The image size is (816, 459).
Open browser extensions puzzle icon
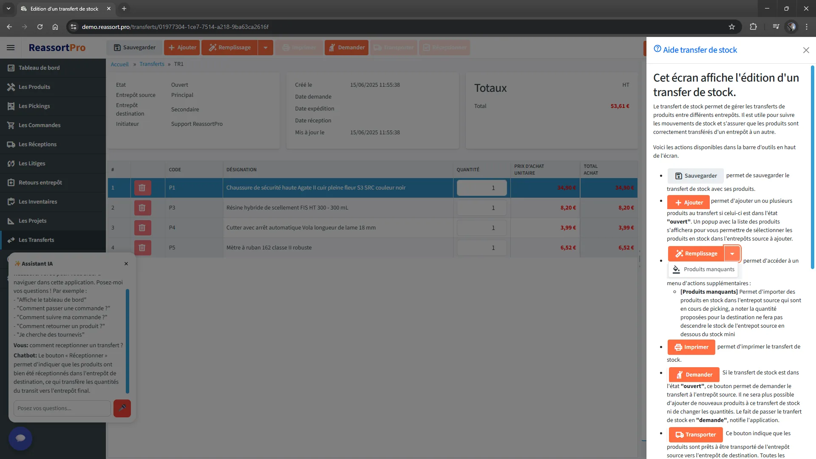pos(753,27)
